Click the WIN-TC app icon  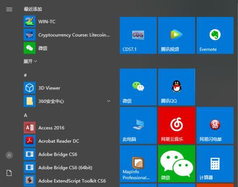[x=30, y=22]
